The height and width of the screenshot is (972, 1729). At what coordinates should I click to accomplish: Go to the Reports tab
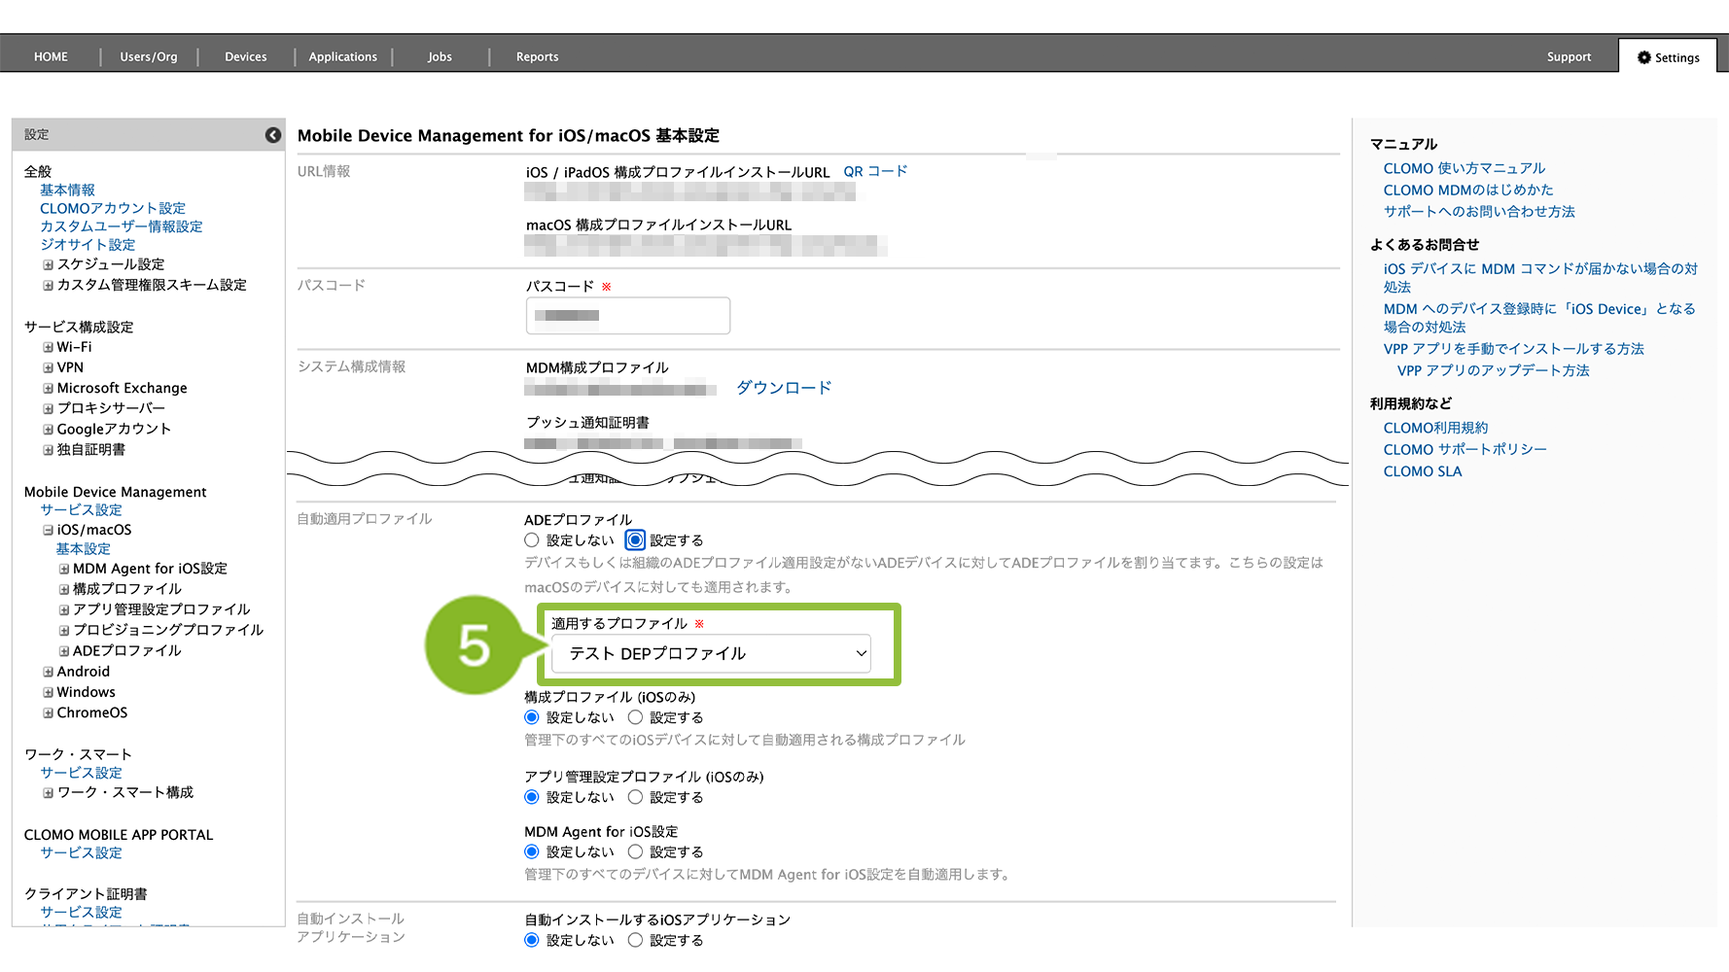pos(537,57)
